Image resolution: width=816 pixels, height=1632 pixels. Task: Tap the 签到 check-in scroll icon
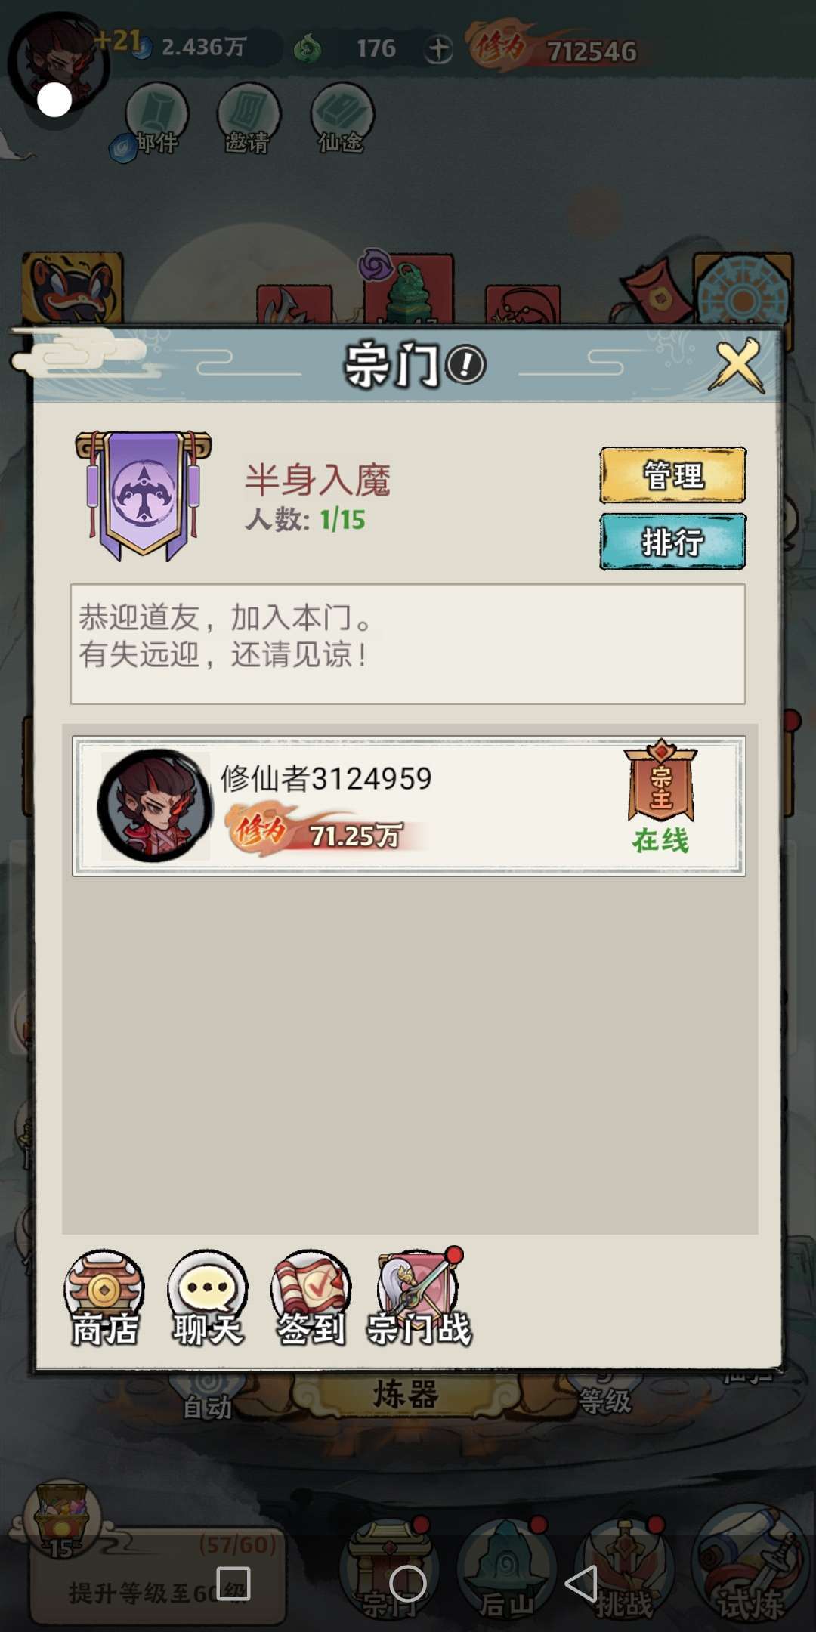pos(311,1298)
